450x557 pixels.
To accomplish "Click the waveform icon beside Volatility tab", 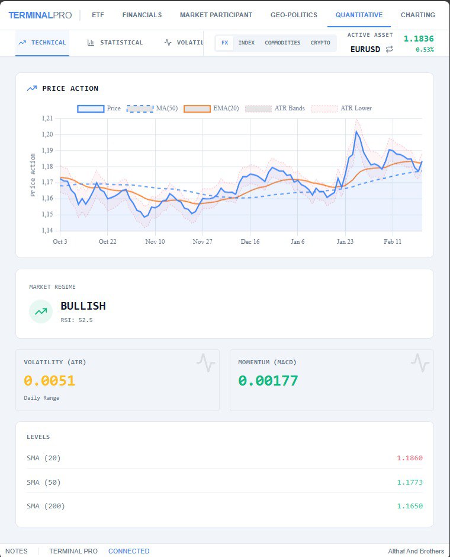I will 168,43.
